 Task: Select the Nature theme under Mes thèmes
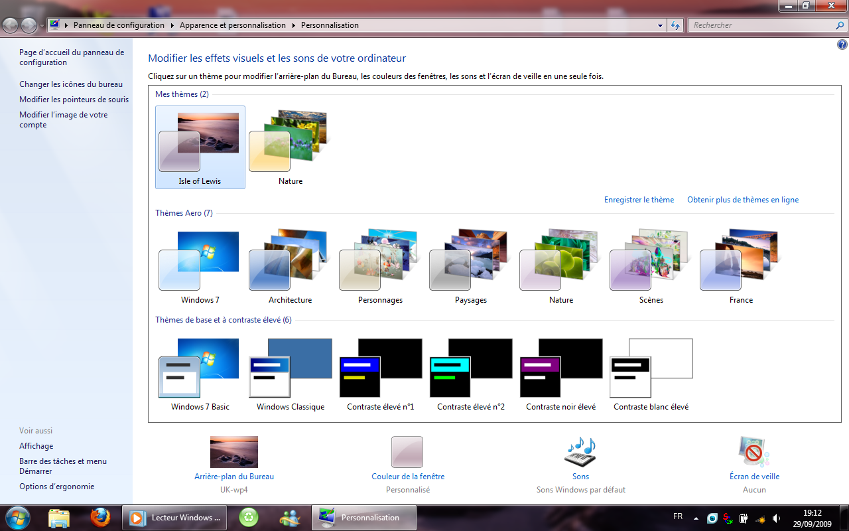coord(290,147)
